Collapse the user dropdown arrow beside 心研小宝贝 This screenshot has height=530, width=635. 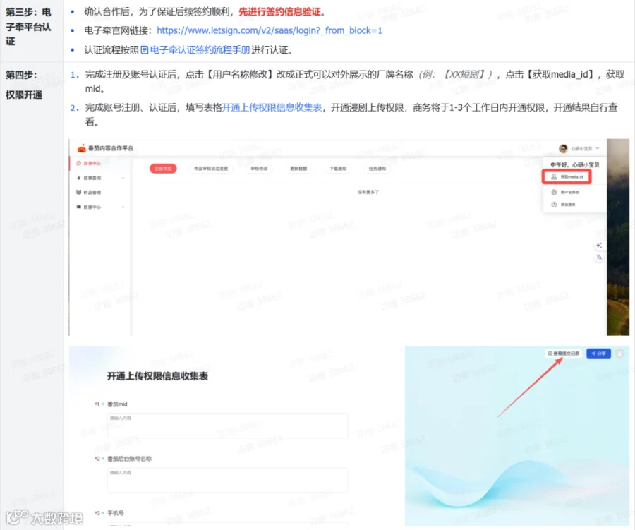click(x=598, y=149)
